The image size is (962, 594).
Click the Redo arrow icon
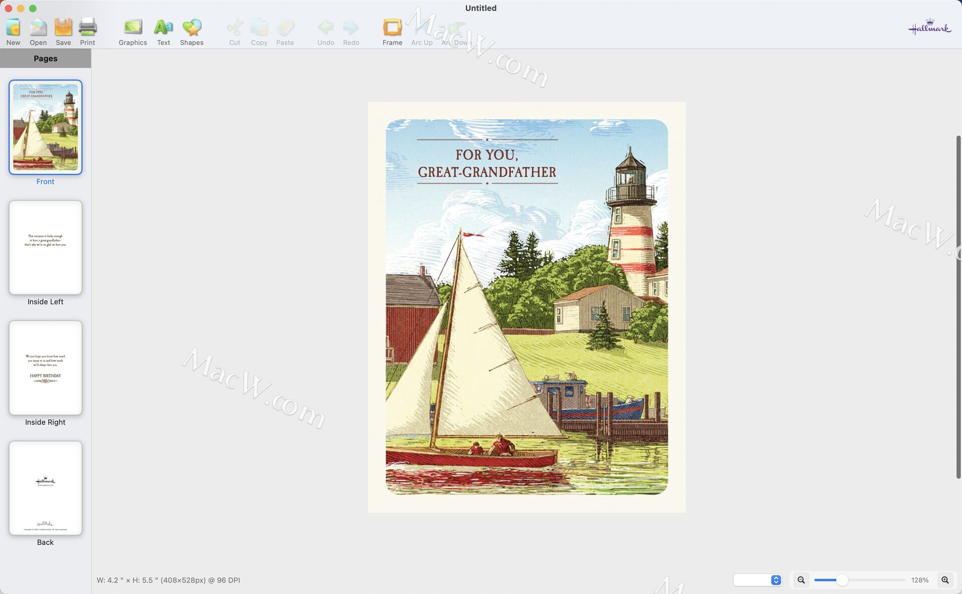351,27
